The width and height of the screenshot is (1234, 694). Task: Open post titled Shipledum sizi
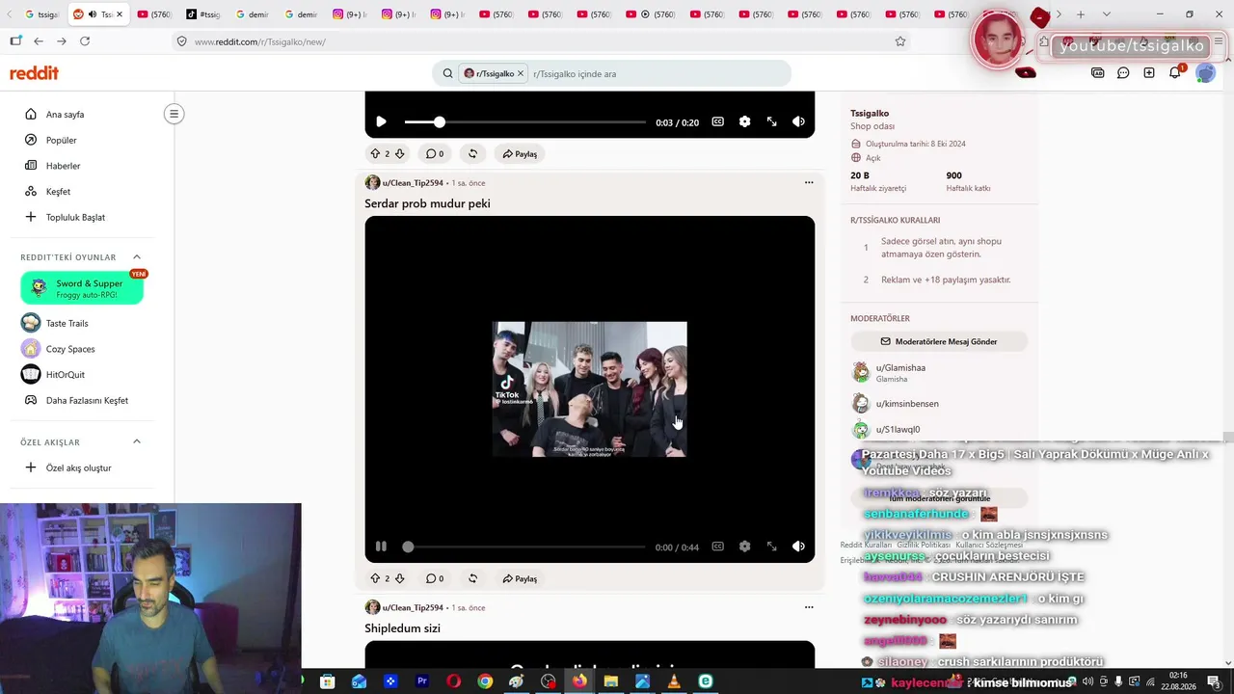402,628
